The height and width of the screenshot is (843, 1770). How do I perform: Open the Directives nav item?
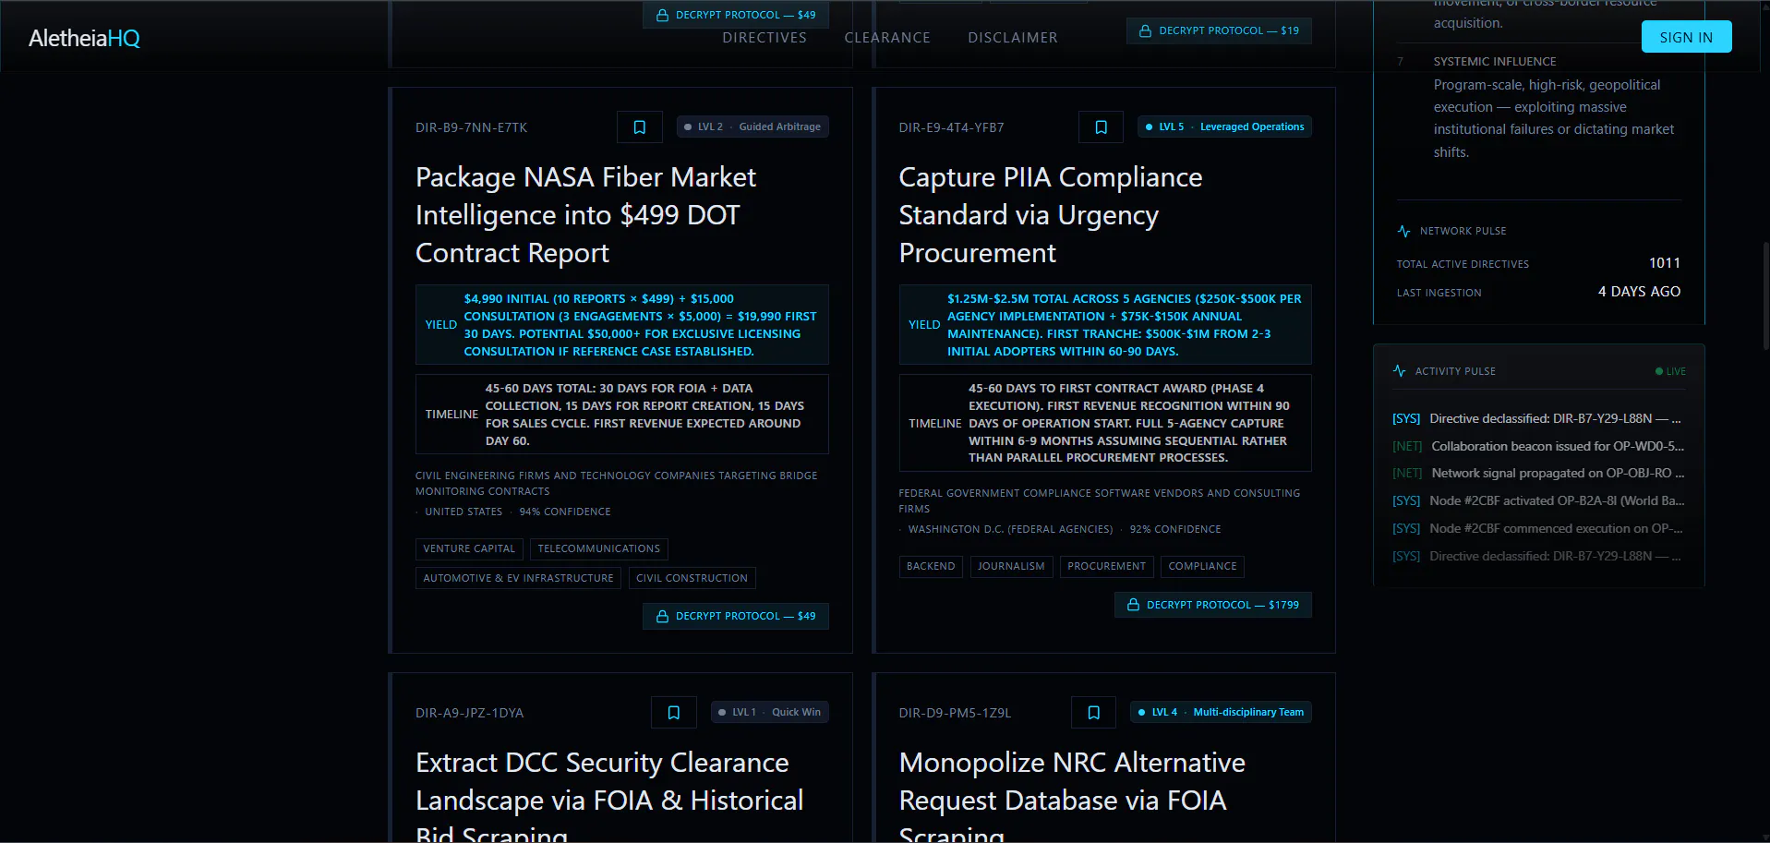(x=765, y=38)
